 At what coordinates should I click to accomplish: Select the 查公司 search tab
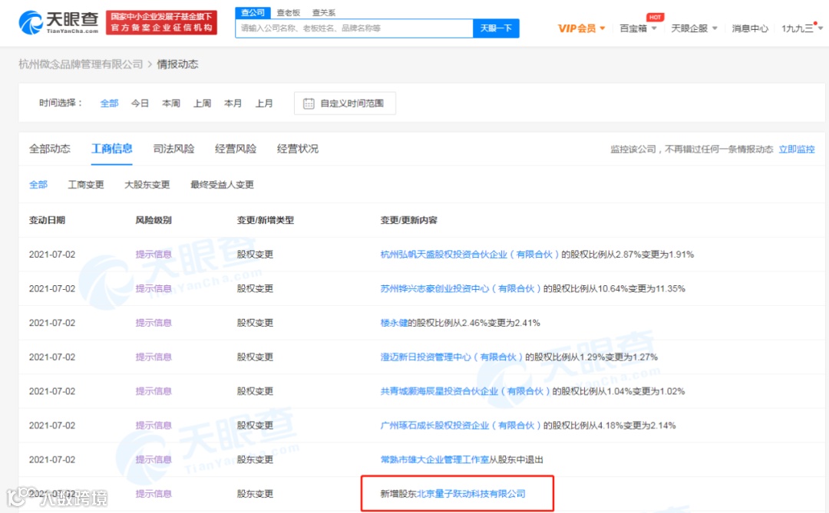click(x=253, y=13)
